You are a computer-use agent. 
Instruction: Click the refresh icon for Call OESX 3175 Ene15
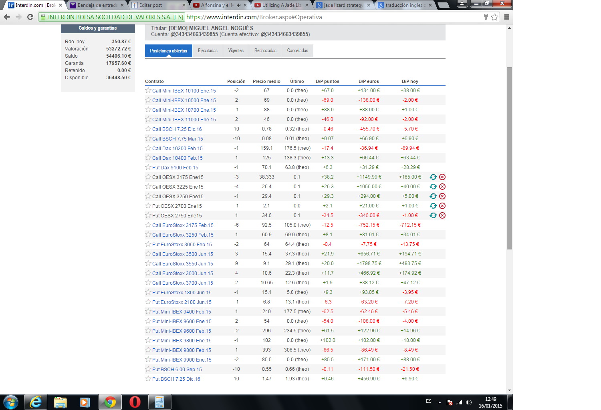pyautogui.click(x=433, y=177)
